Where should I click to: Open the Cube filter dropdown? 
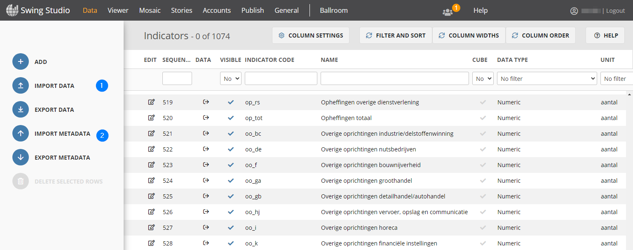pyautogui.click(x=483, y=78)
